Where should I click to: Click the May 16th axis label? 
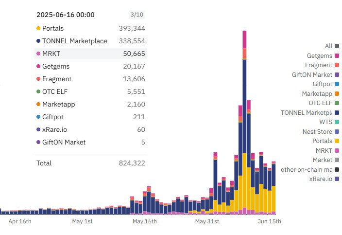pyautogui.click(x=145, y=221)
